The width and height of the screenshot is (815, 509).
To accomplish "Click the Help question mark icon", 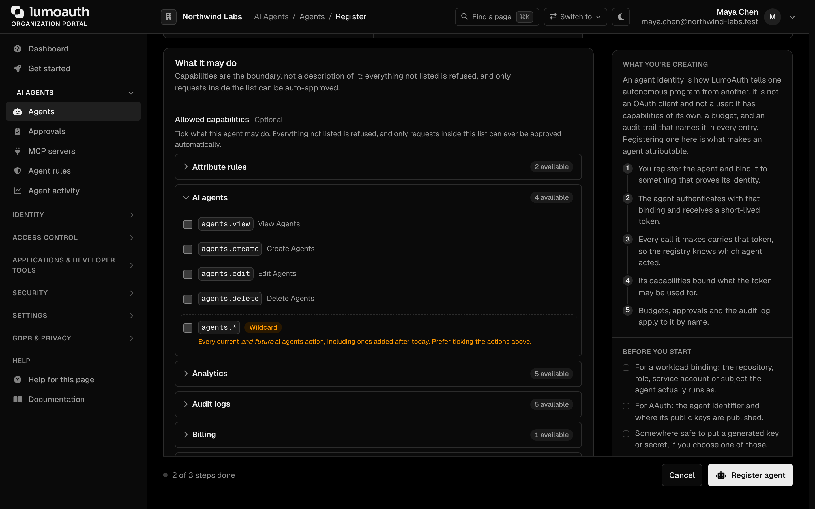I will (18, 379).
